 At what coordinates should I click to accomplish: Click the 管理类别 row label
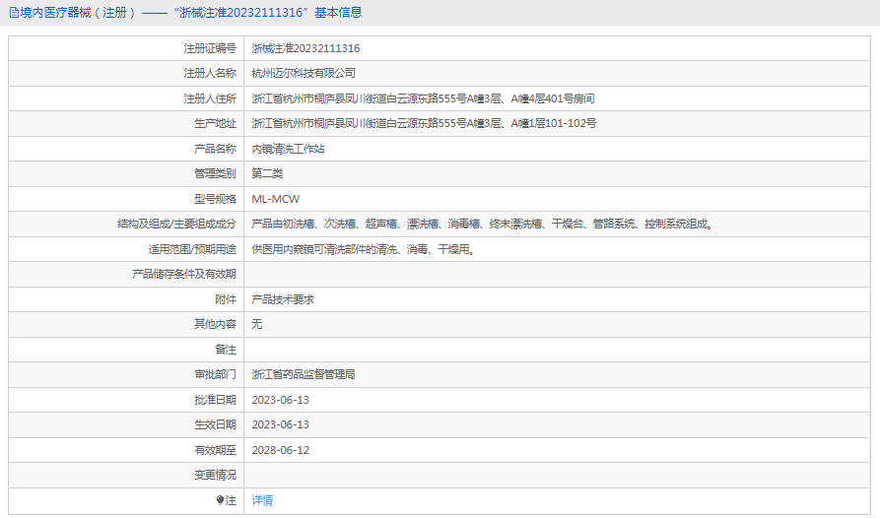coord(215,173)
